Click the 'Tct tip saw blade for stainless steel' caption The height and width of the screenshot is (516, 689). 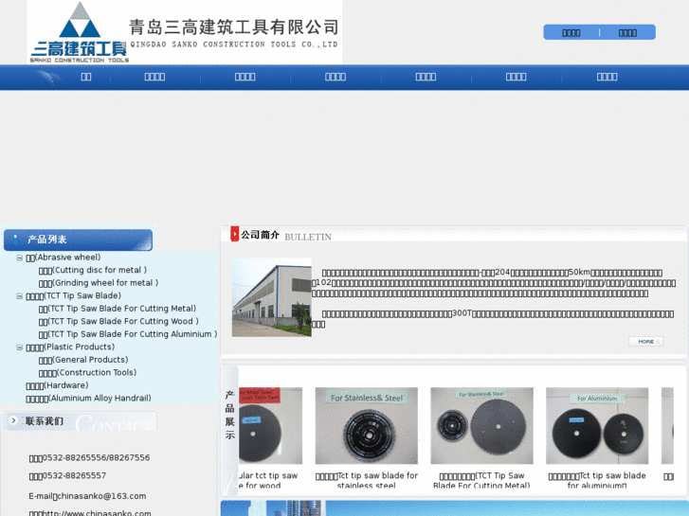366,481
